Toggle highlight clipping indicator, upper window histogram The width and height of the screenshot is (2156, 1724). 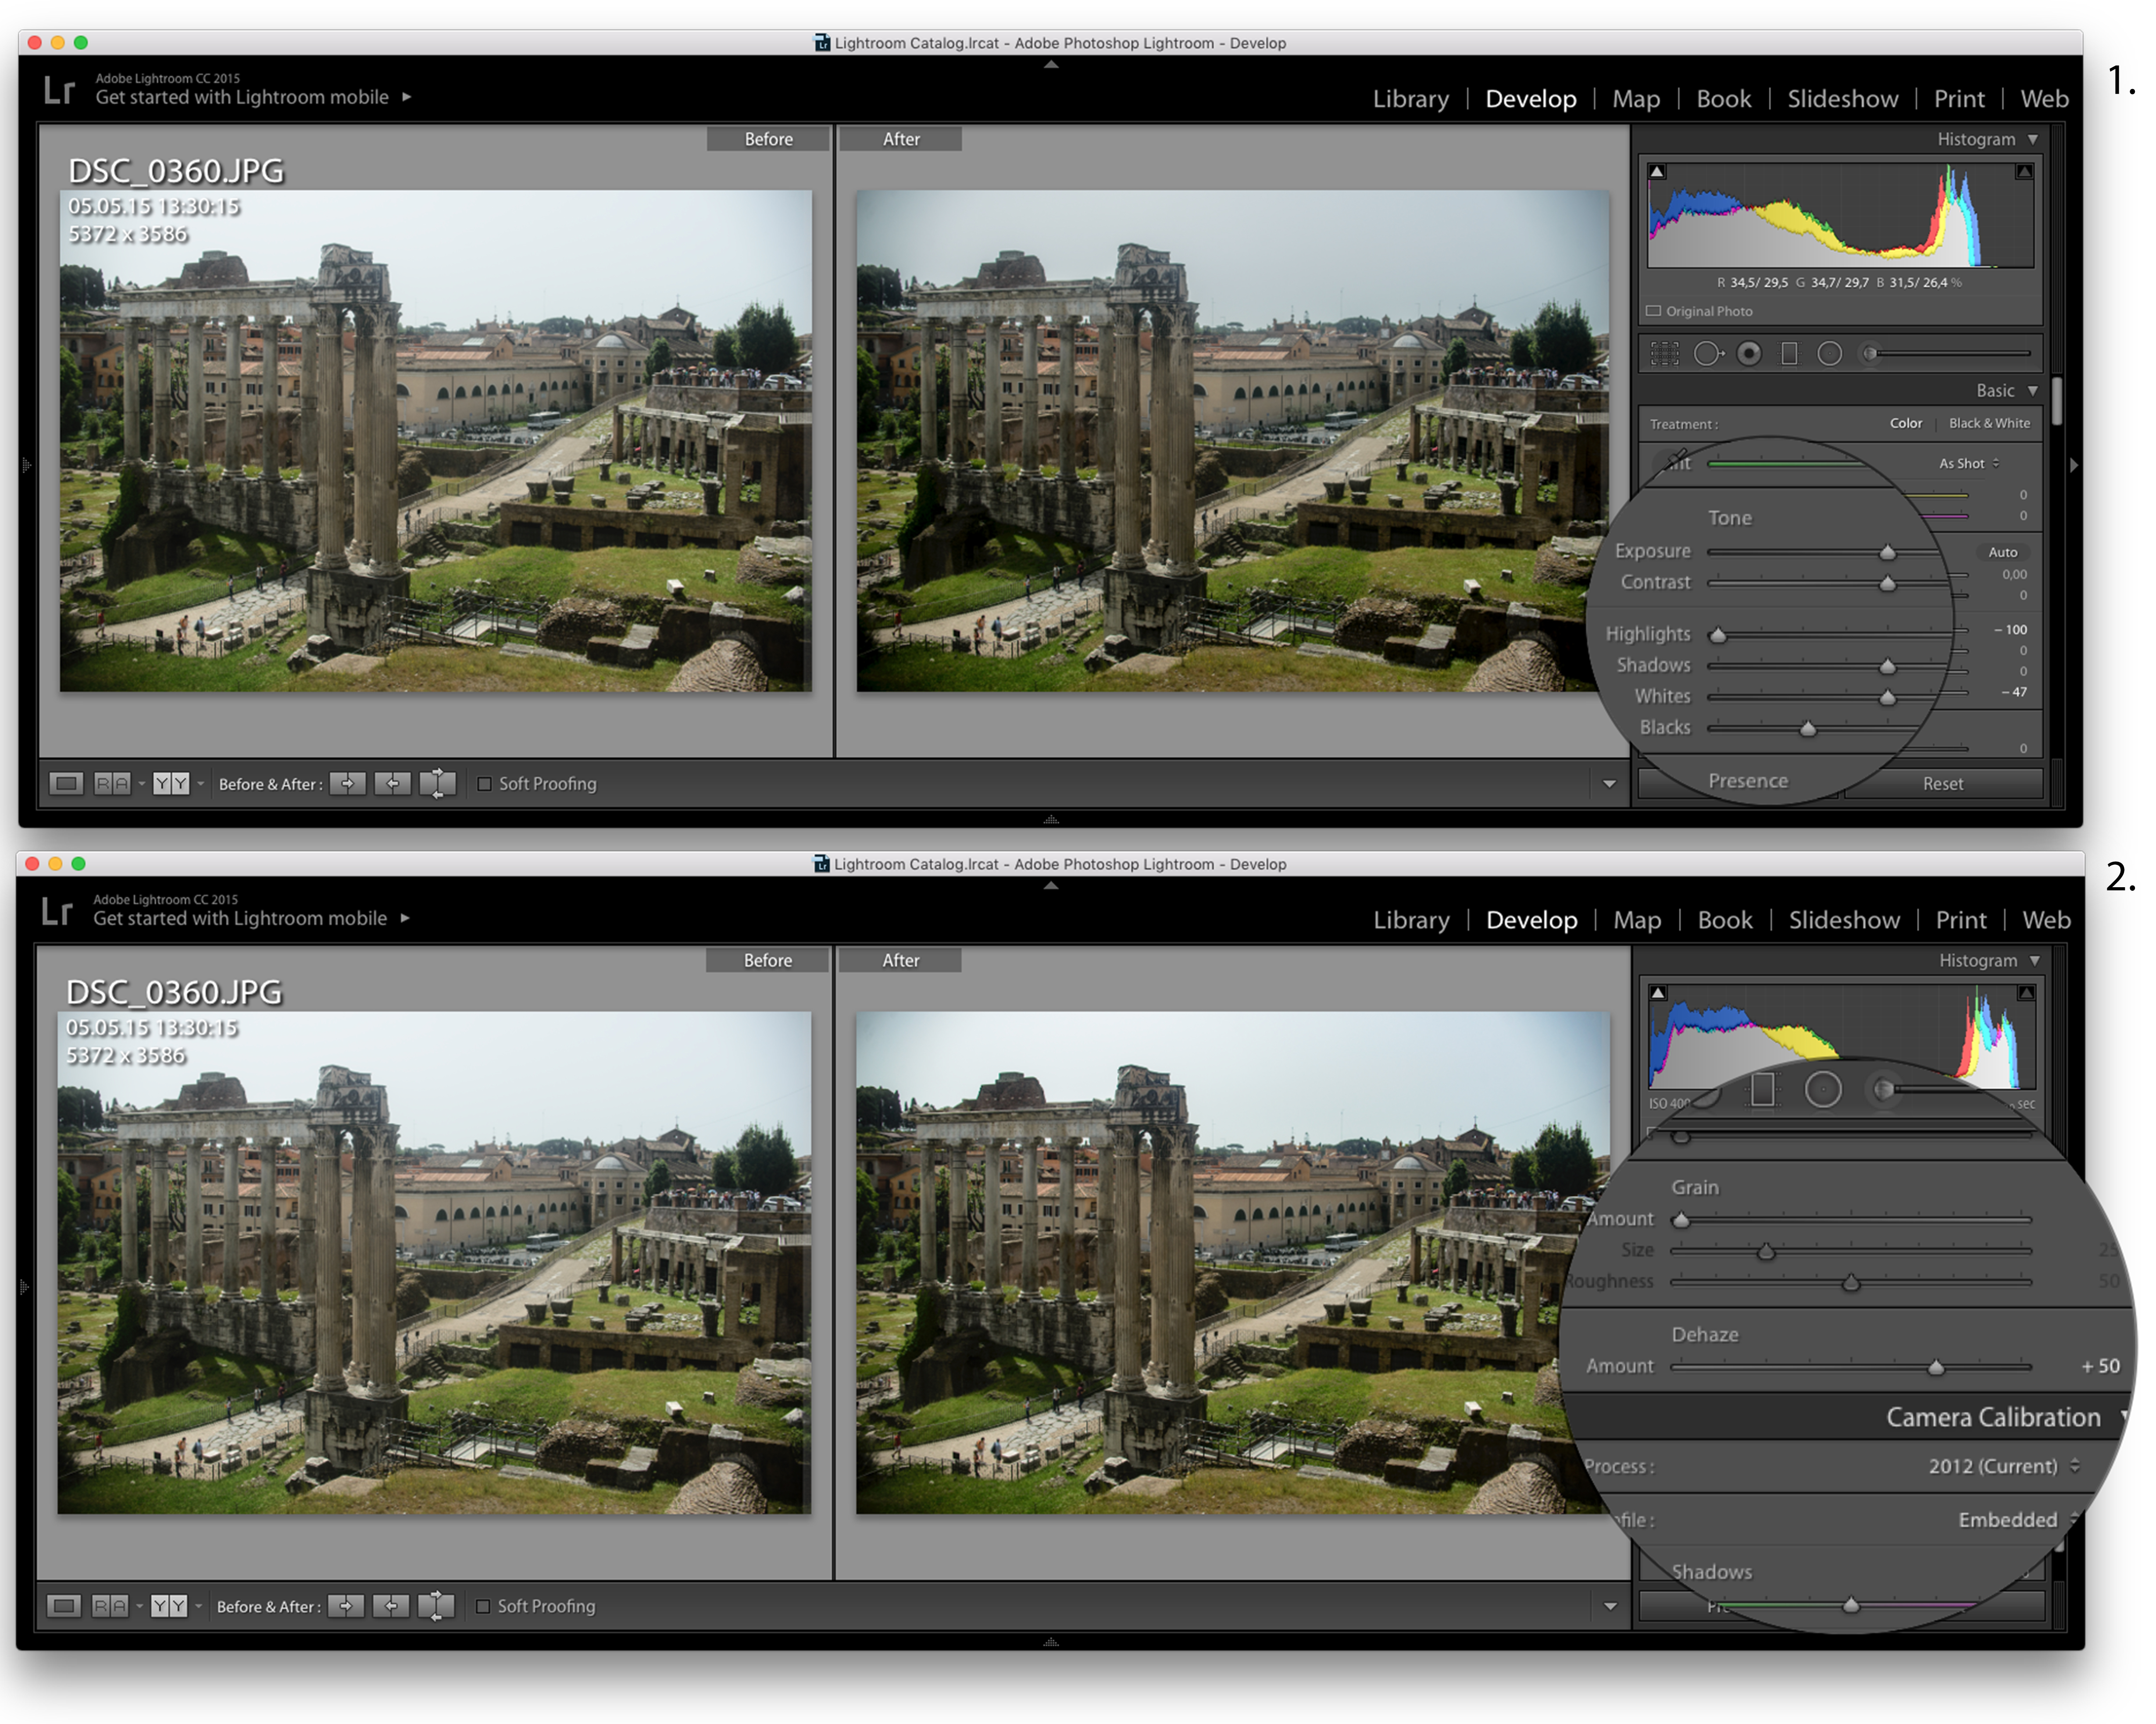2024,172
